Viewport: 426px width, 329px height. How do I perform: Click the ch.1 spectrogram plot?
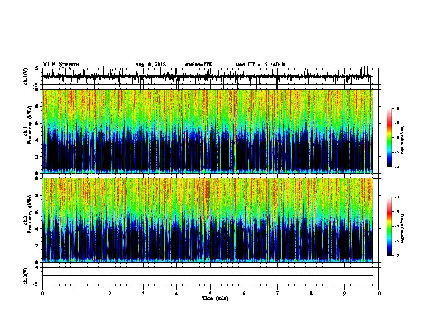[208, 131]
